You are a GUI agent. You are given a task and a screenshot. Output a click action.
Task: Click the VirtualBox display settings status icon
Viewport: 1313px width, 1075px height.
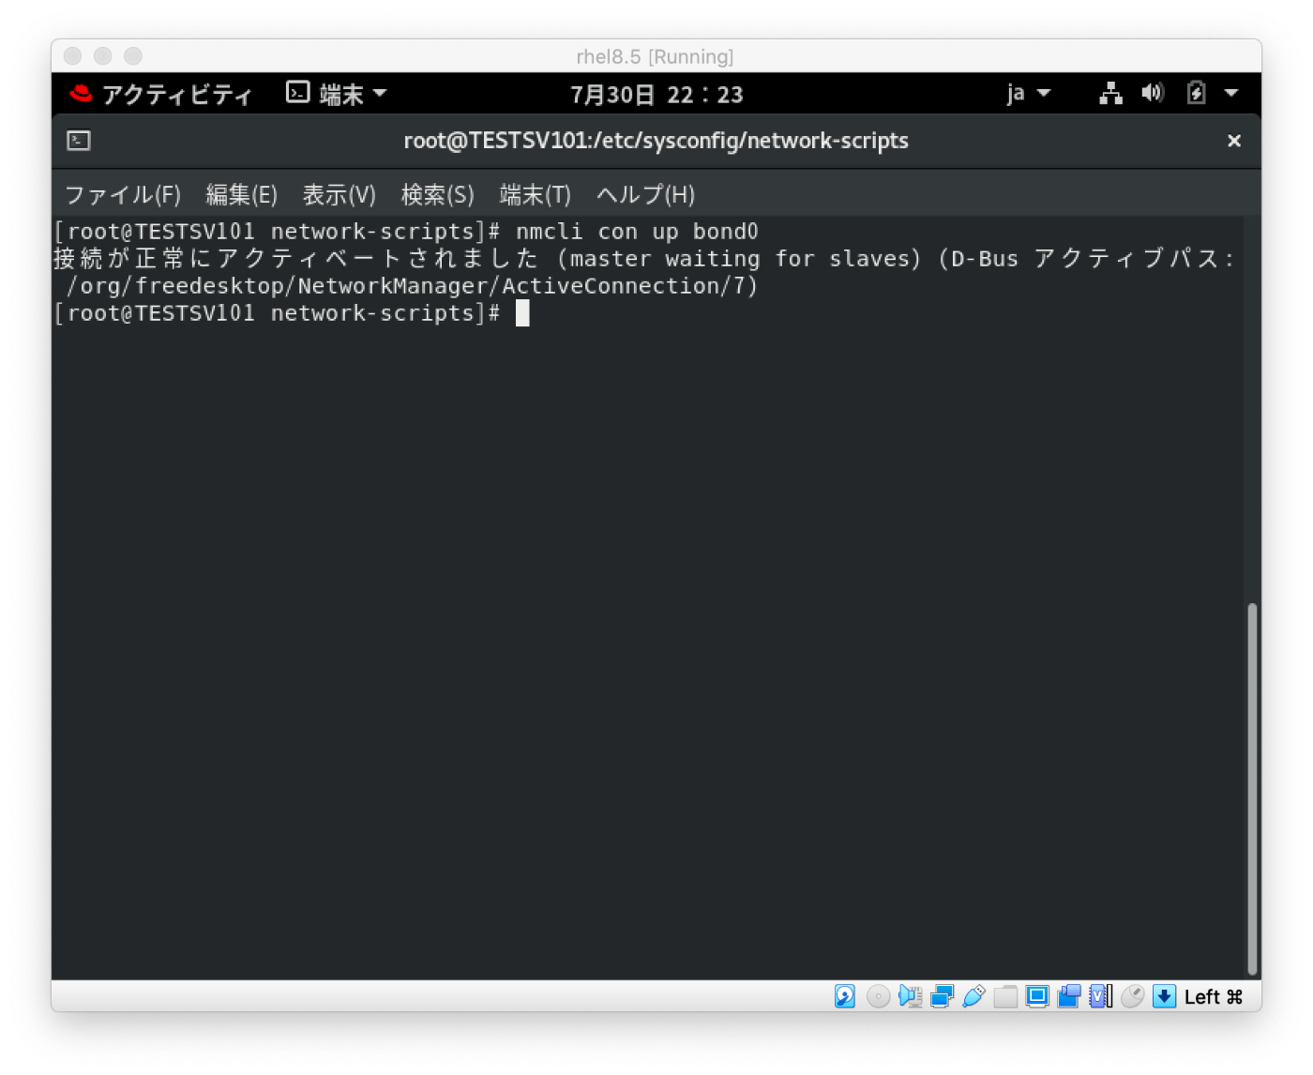(x=1037, y=996)
